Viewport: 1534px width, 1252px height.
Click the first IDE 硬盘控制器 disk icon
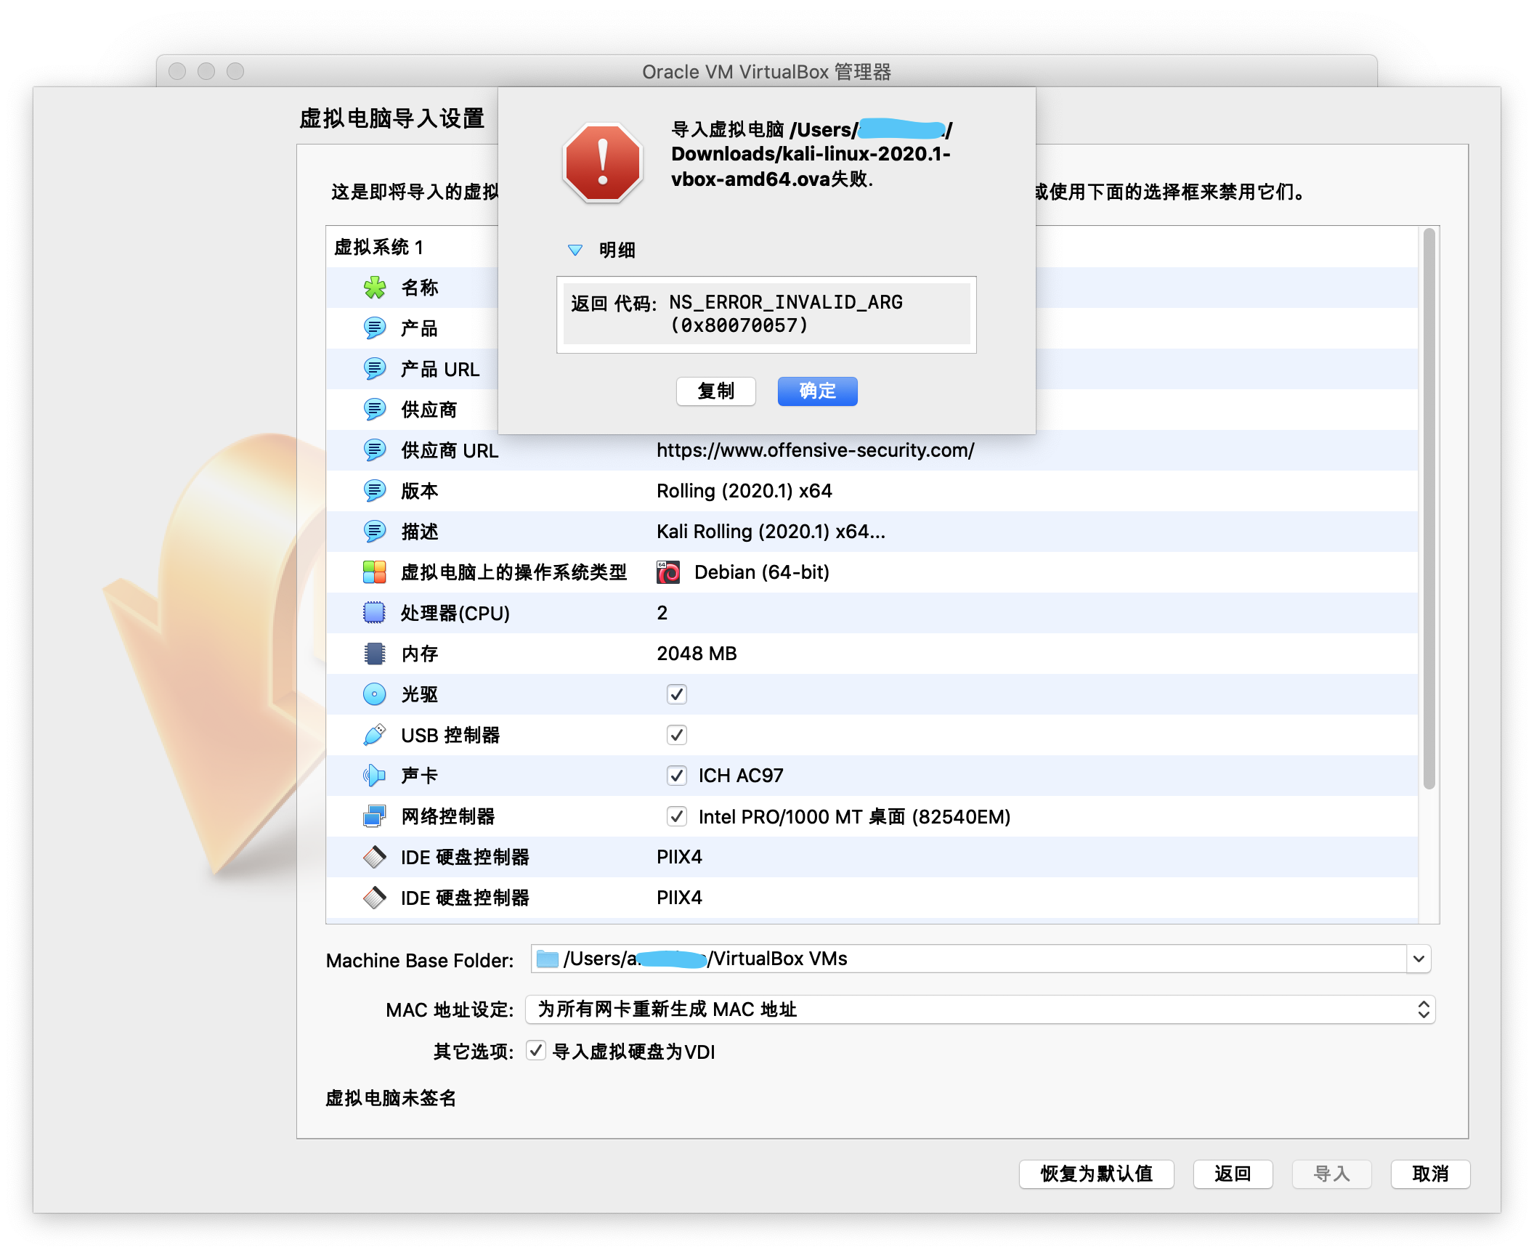tap(375, 857)
